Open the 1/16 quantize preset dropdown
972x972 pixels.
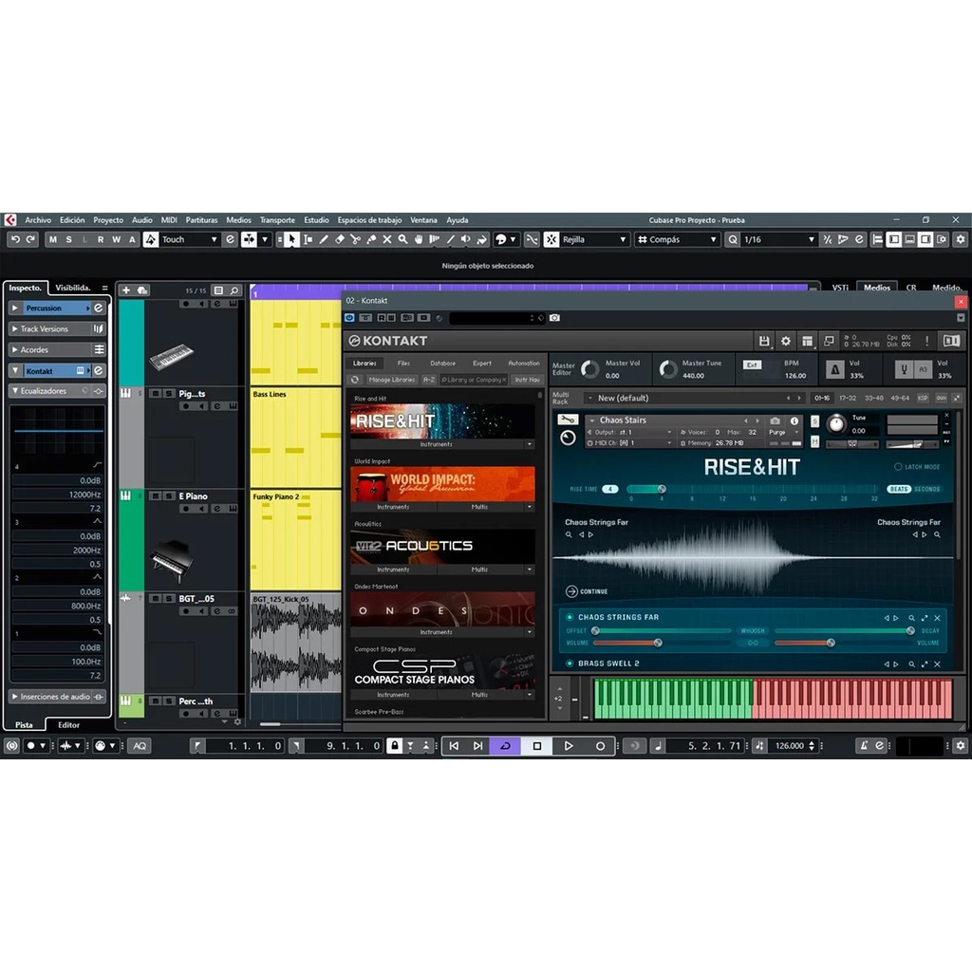(x=778, y=239)
